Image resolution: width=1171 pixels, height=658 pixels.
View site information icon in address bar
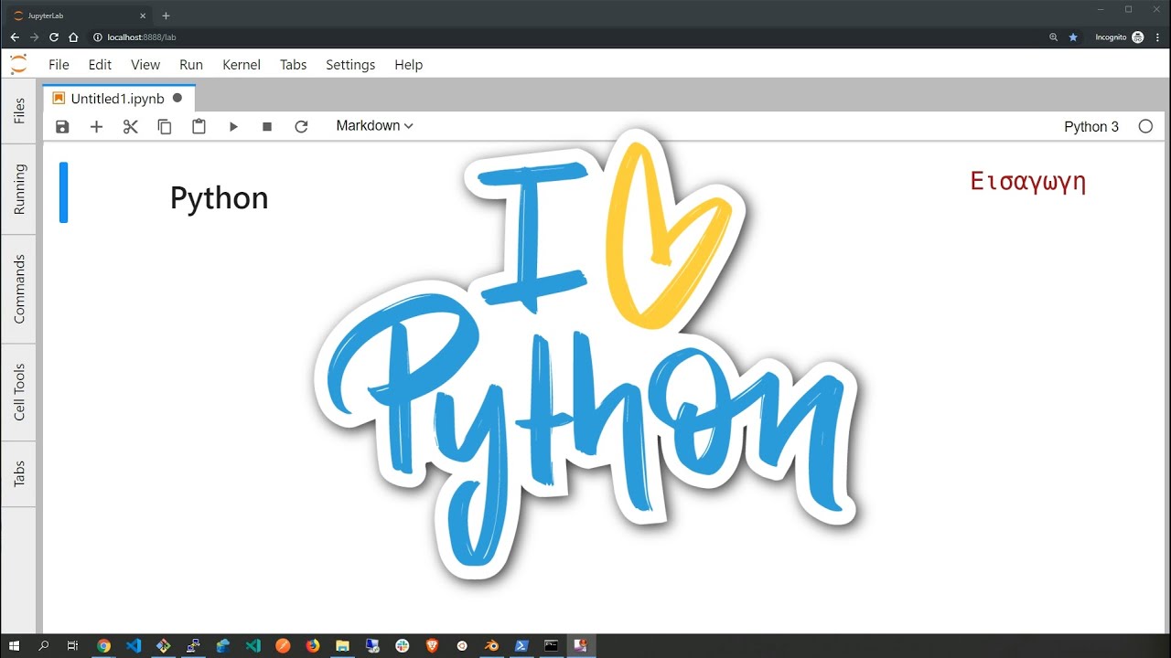pos(97,37)
